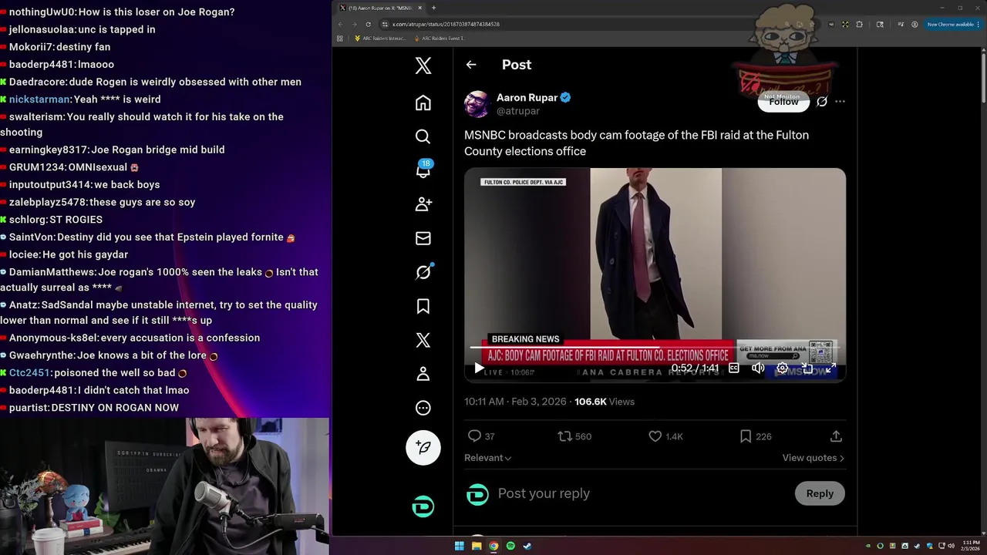The height and width of the screenshot is (555, 987).
Task: Toggle video closed captions
Action: [734, 368]
